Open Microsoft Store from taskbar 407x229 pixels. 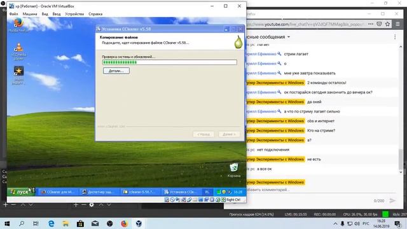(81, 223)
